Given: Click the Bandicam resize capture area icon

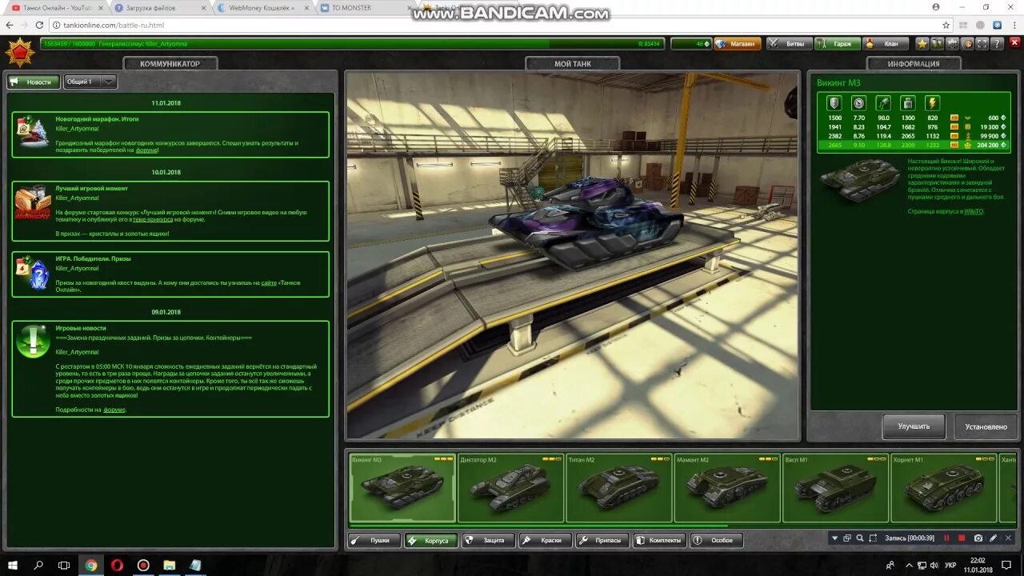Looking at the screenshot, I should pyautogui.click(x=873, y=538).
